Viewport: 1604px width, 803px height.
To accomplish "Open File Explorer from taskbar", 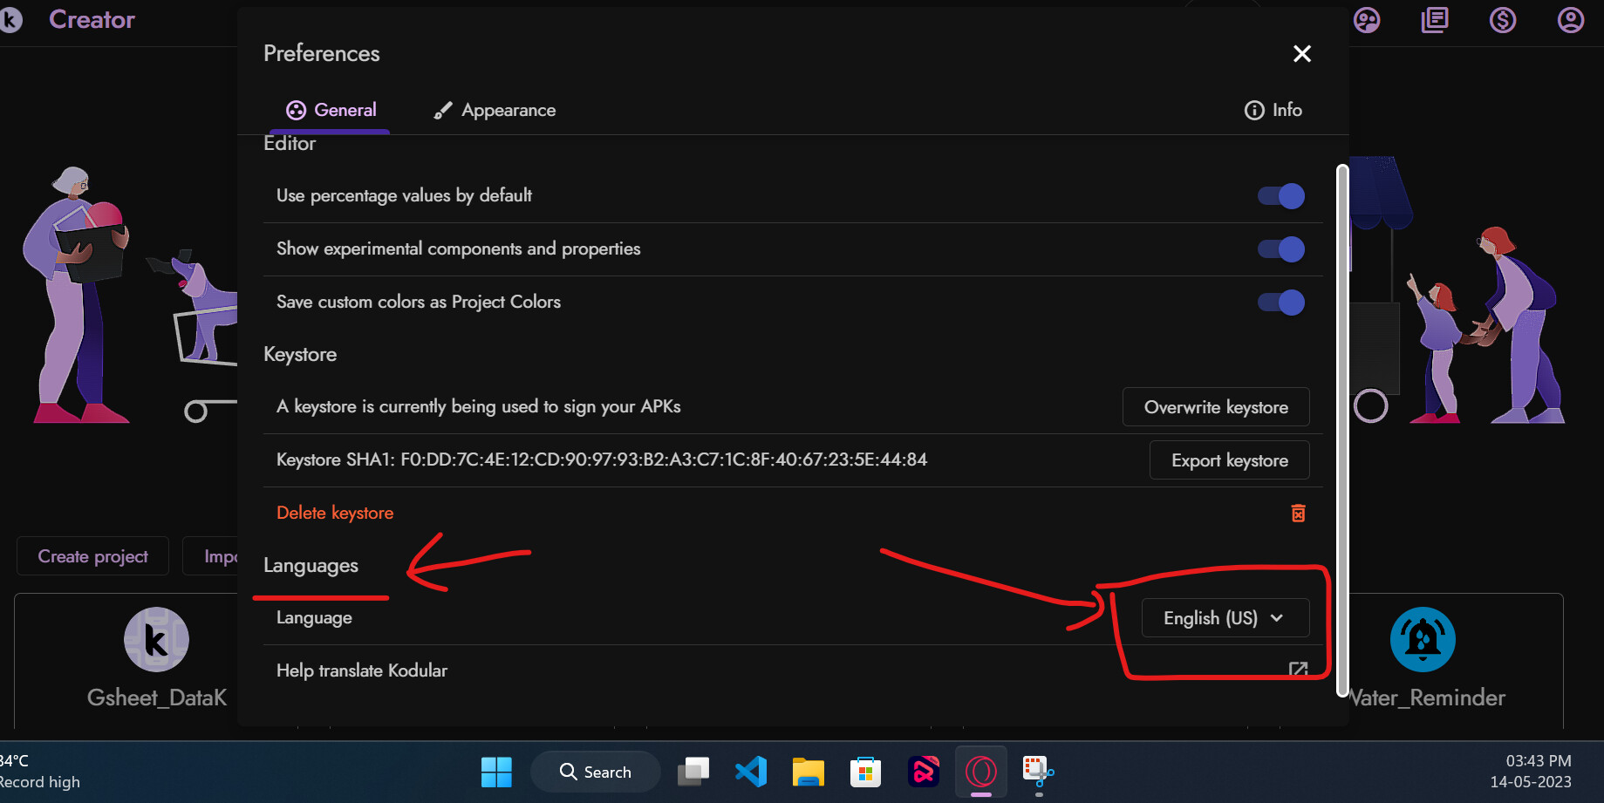I will click(x=809, y=772).
